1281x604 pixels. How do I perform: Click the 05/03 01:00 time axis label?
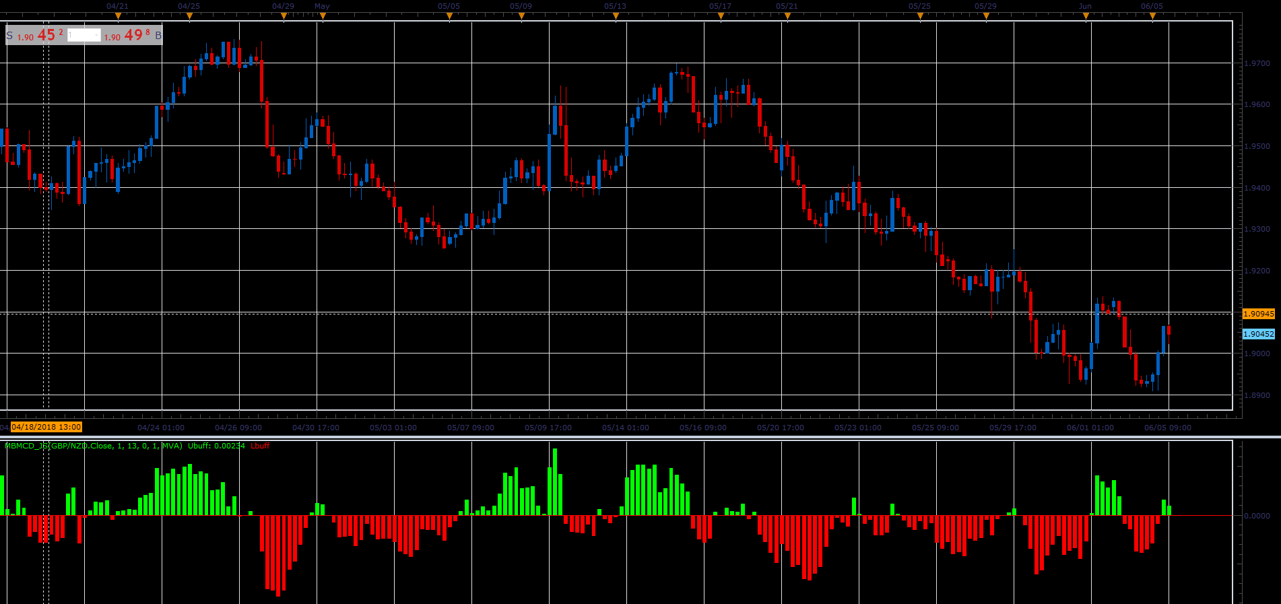(393, 428)
